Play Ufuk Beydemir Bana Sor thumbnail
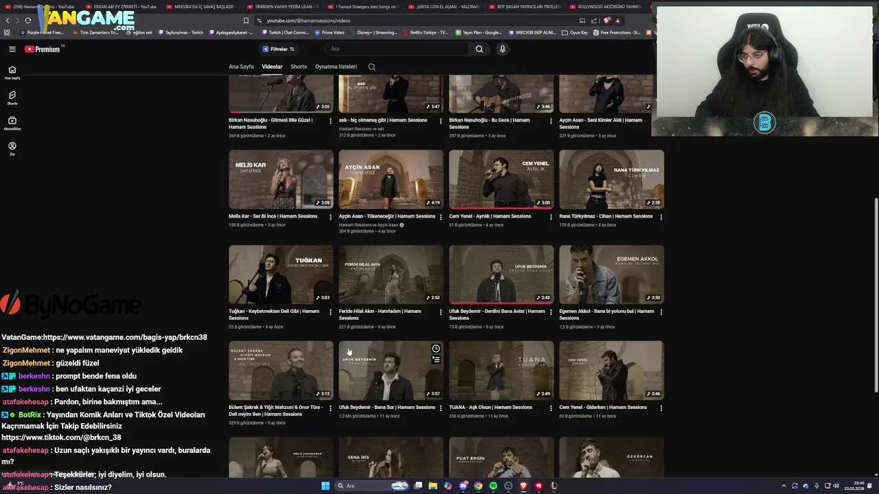This screenshot has height=494, width=879. [x=391, y=370]
